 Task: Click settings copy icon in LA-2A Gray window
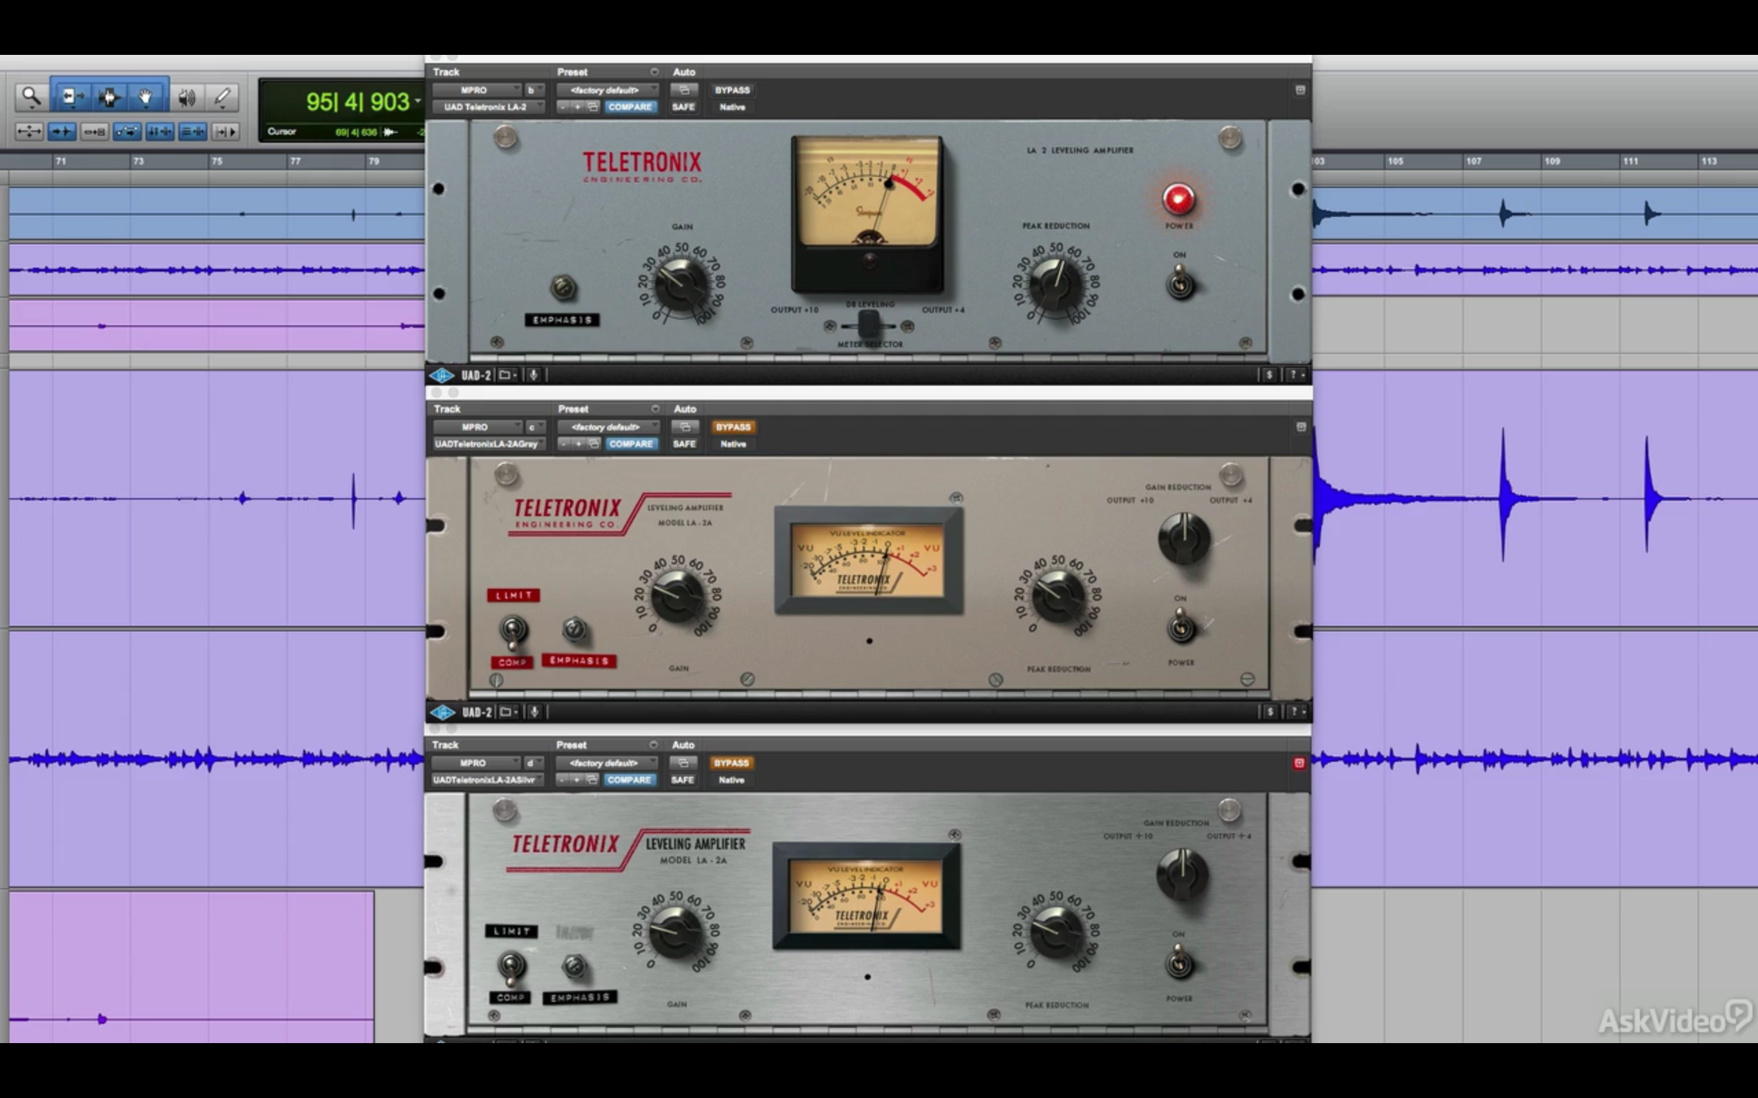[593, 444]
